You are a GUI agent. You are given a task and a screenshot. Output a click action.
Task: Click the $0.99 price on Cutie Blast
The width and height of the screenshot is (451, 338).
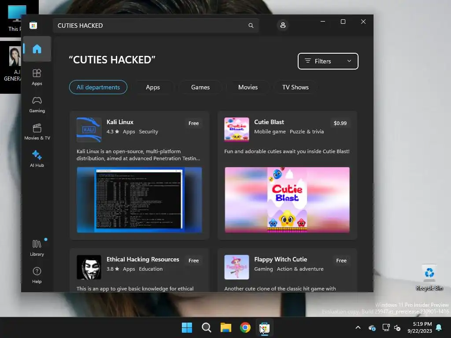pos(340,123)
